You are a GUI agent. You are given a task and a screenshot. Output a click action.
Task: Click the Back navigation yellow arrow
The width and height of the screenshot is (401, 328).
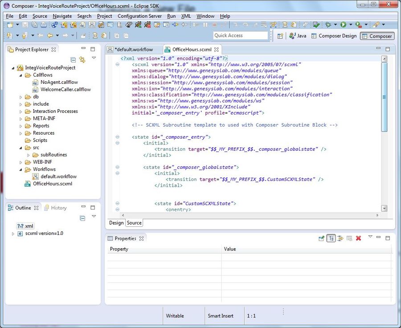(x=50, y=36)
